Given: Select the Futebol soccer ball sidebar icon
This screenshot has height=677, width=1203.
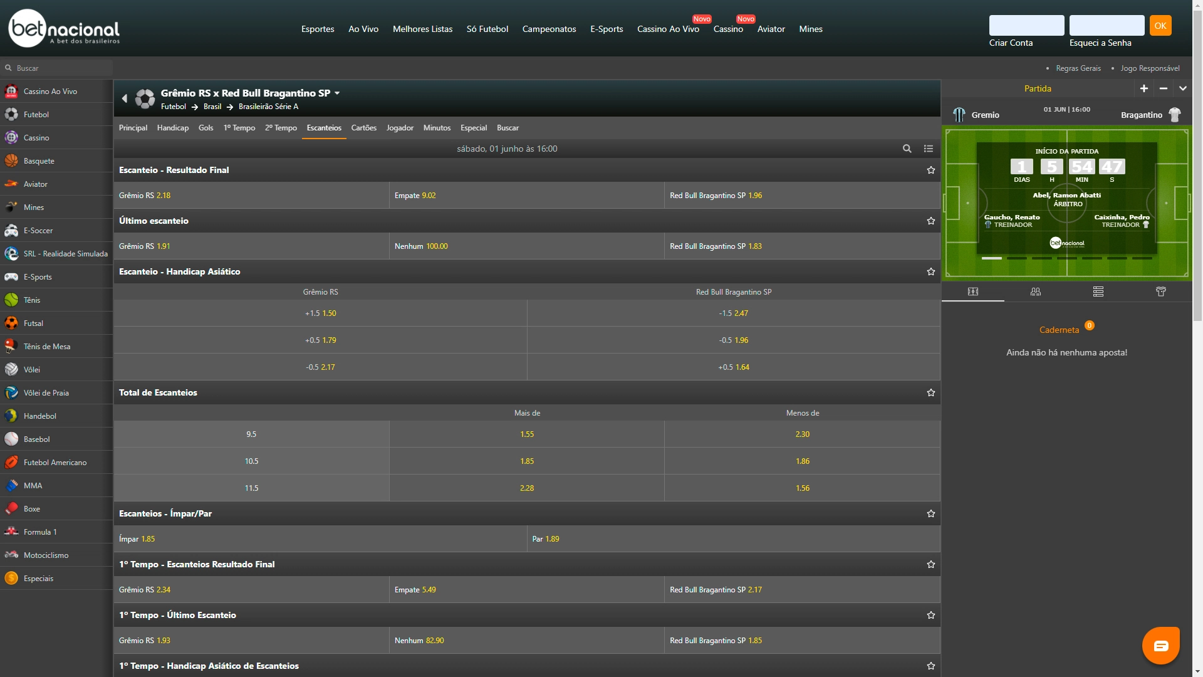Looking at the screenshot, I should click(x=11, y=115).
